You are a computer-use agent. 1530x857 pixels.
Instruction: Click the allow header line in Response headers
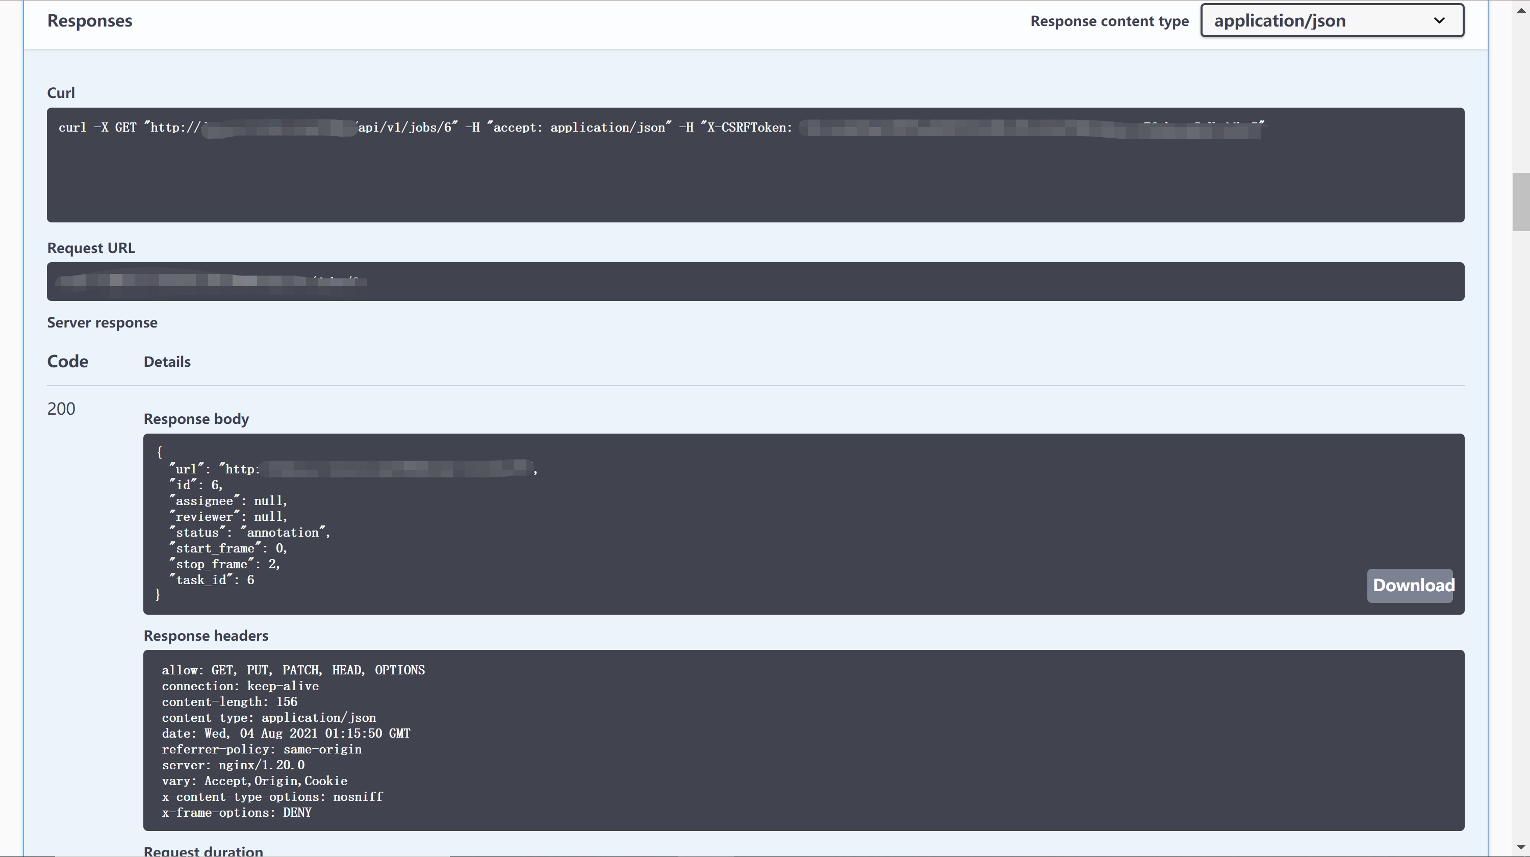point(293,670)
